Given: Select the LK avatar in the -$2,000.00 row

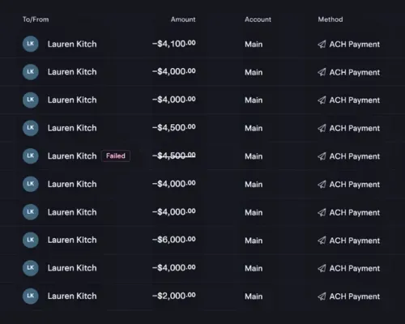Looking at the screenshot, I should [30, 296].
